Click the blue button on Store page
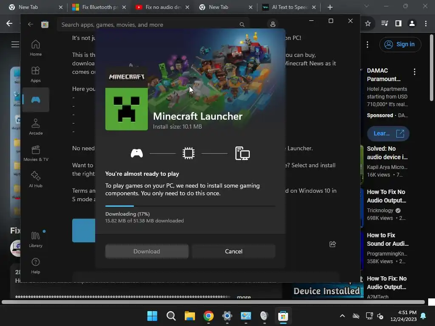435x326 pixels. (84, 230)
